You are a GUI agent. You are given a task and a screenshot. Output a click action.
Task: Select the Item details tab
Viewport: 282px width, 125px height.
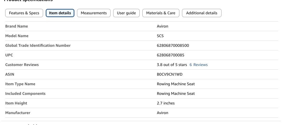tap(60, 13)
